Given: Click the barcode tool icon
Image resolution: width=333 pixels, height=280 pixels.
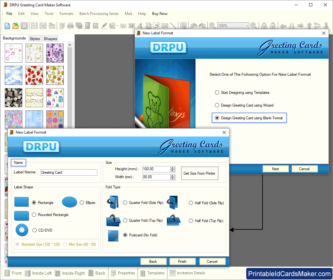Looking at the screenshot, I should tap(132, 26).
